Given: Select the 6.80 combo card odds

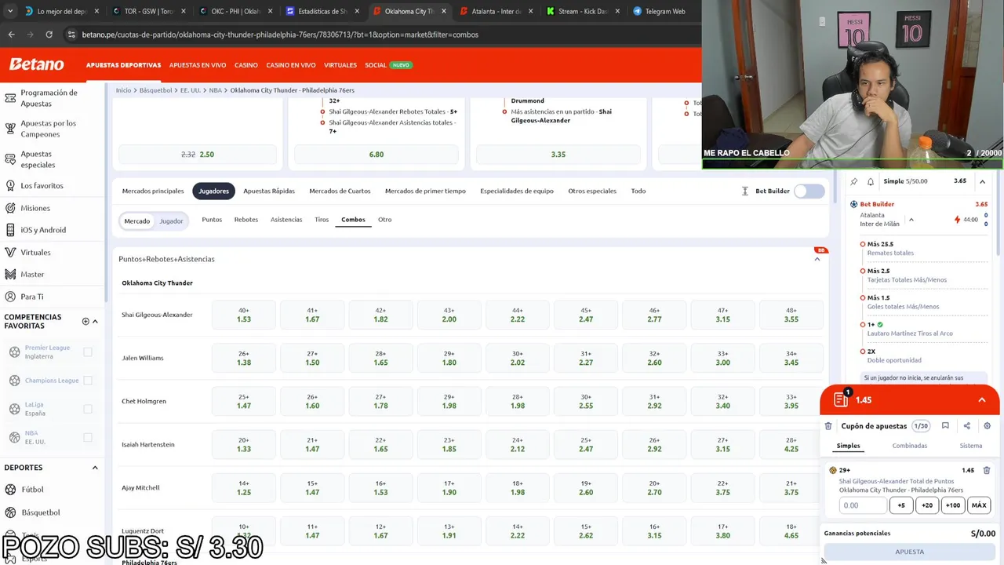Looking at the screenshot, I should click(x=376, y=155).
